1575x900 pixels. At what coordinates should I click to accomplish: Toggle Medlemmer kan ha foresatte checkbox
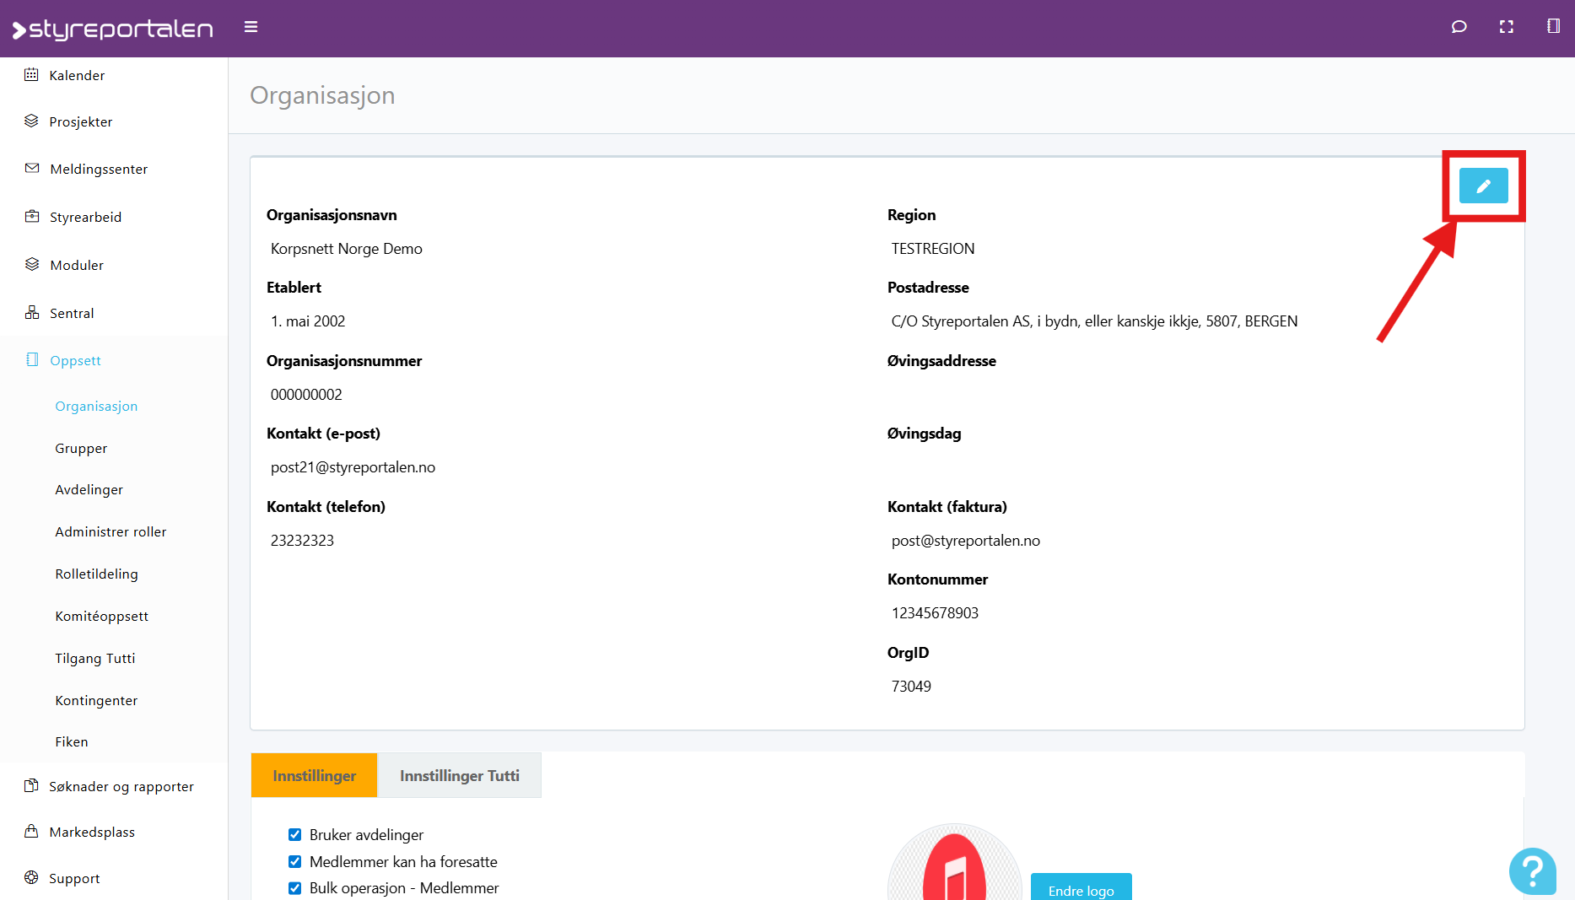294,861
